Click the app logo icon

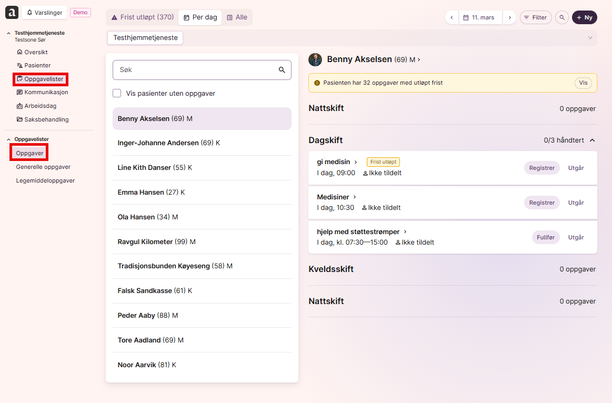12,13
